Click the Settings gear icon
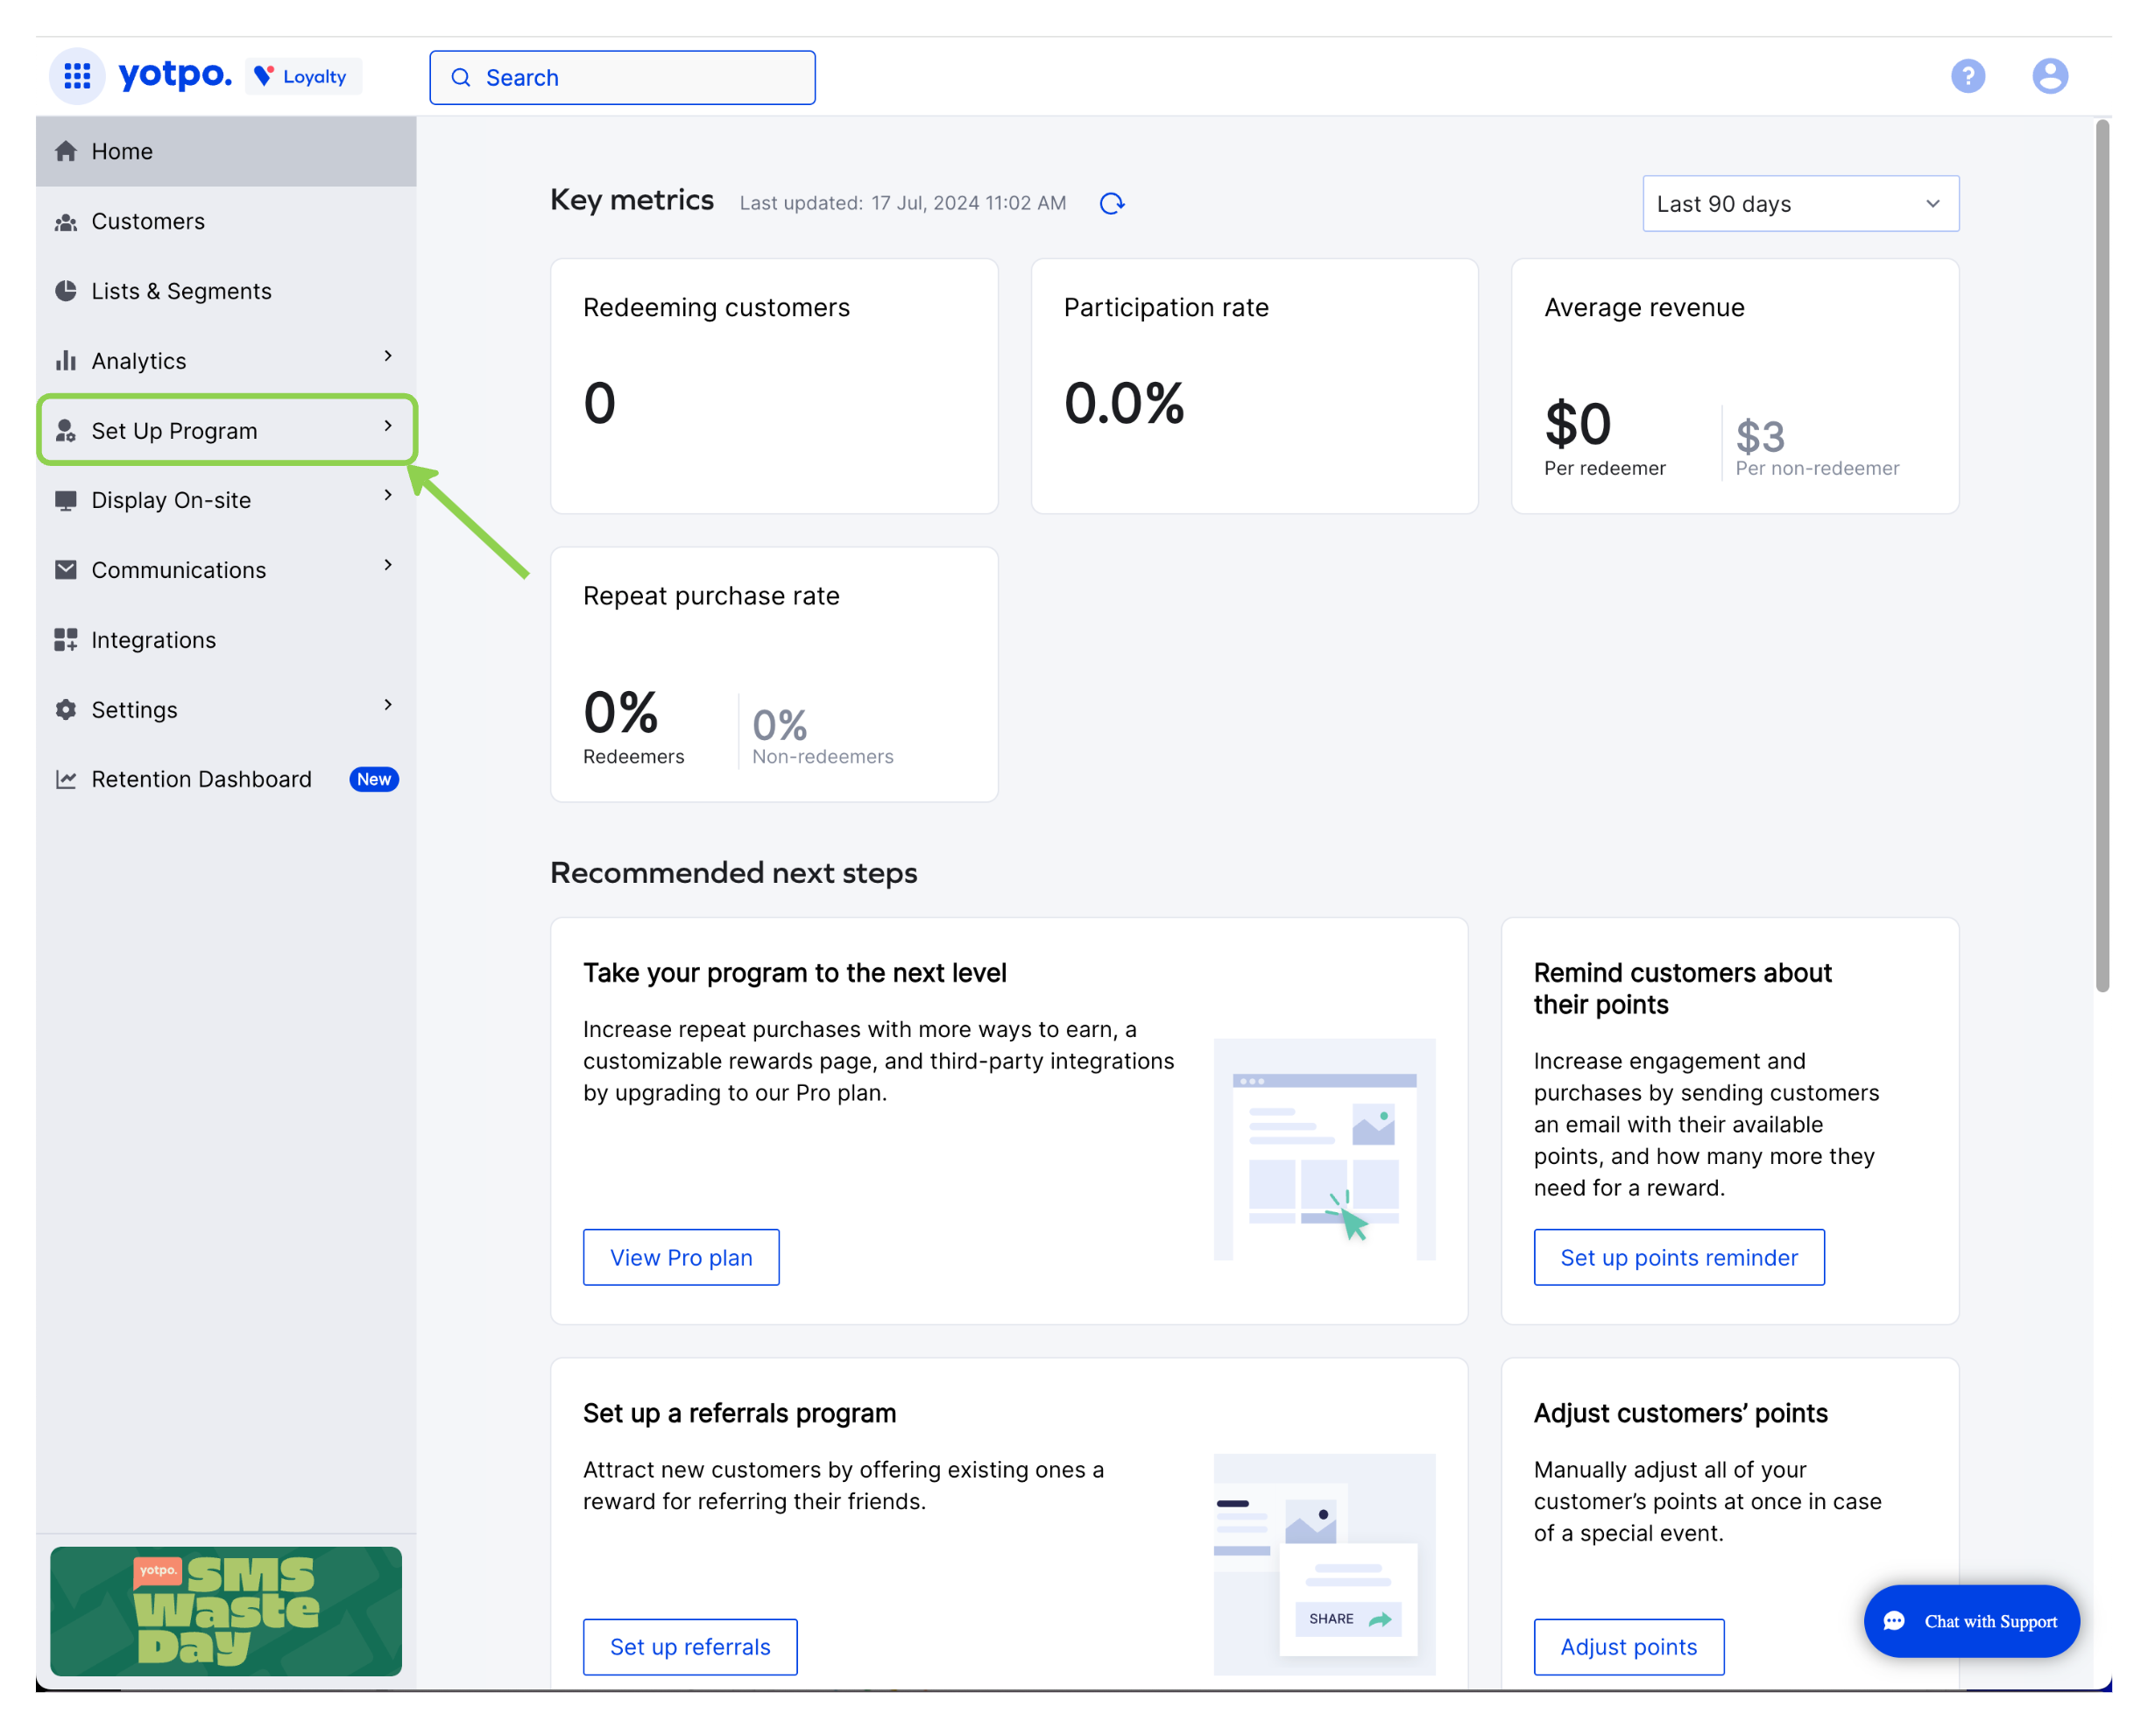 pos(66,709)
